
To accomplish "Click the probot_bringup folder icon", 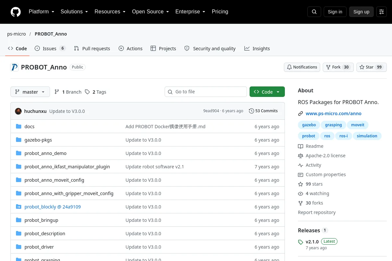I will [x=19, y=220].
